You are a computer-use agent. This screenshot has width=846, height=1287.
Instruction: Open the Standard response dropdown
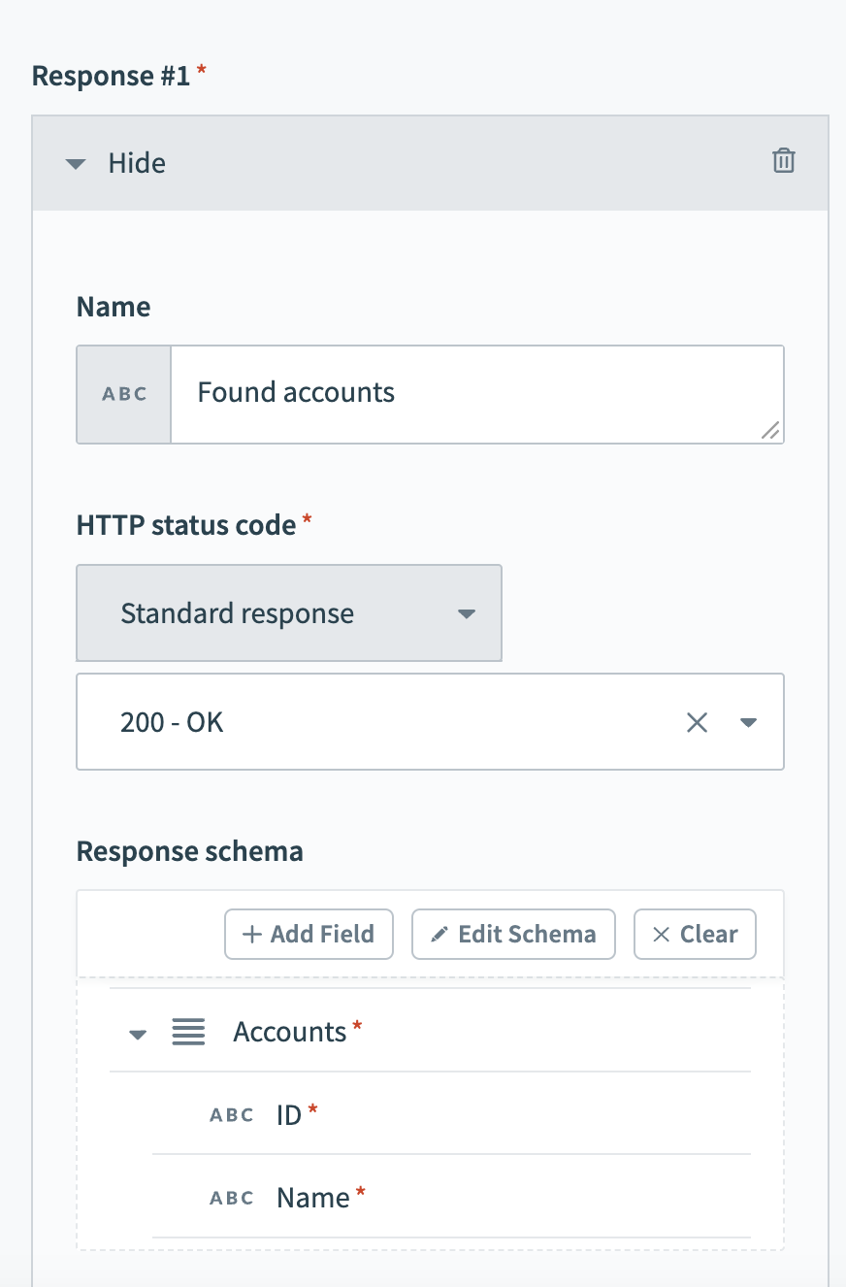[467, 613]
